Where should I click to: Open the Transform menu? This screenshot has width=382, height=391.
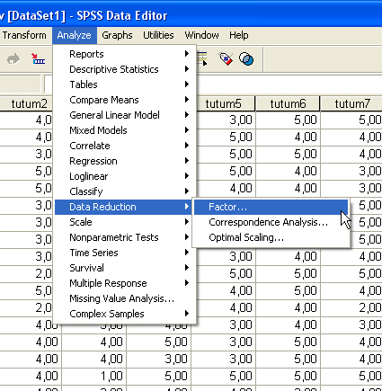point(24,35)
